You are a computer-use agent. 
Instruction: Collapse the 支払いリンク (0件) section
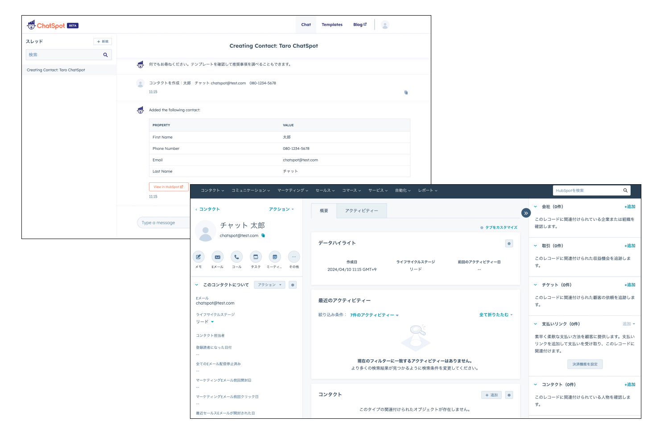536,324
